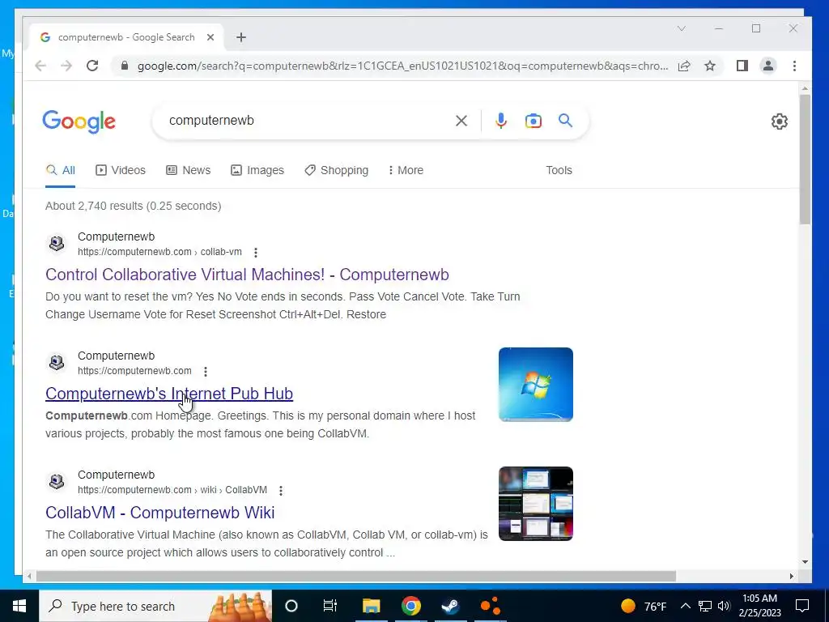Image resolution: width=829 pixels, height=622 pixels.
Task: Open the weather widget showing 76°F
Action: click(644, 606)
